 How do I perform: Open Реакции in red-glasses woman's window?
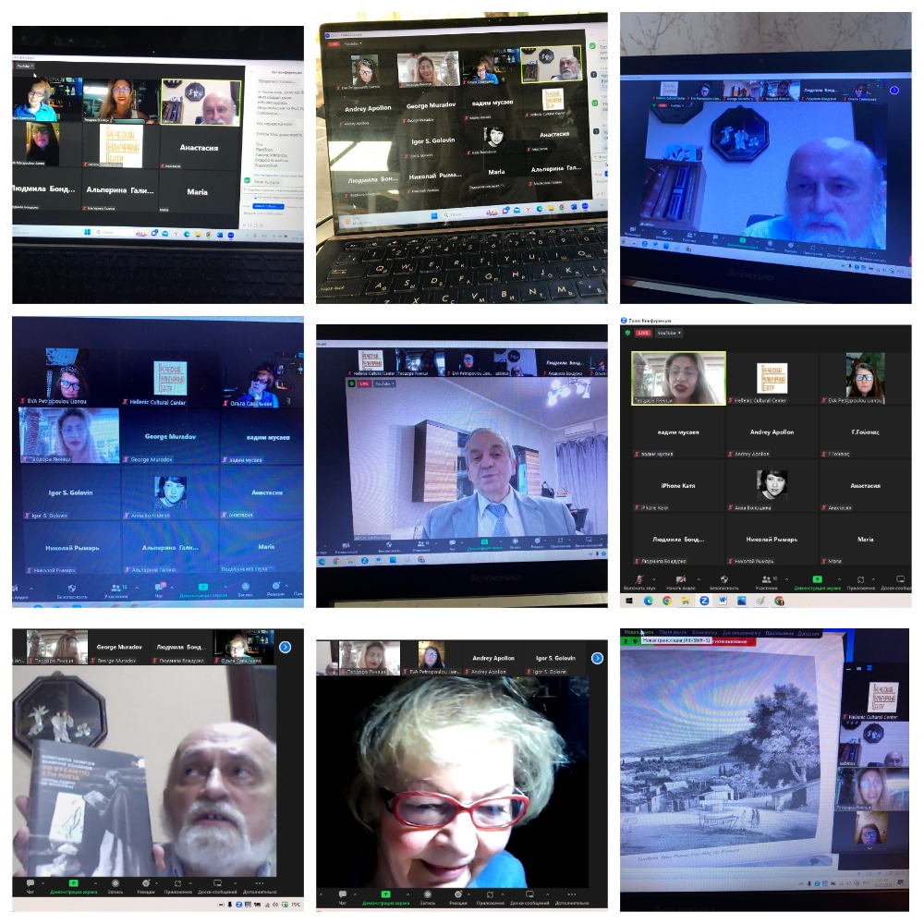(458, 897)
